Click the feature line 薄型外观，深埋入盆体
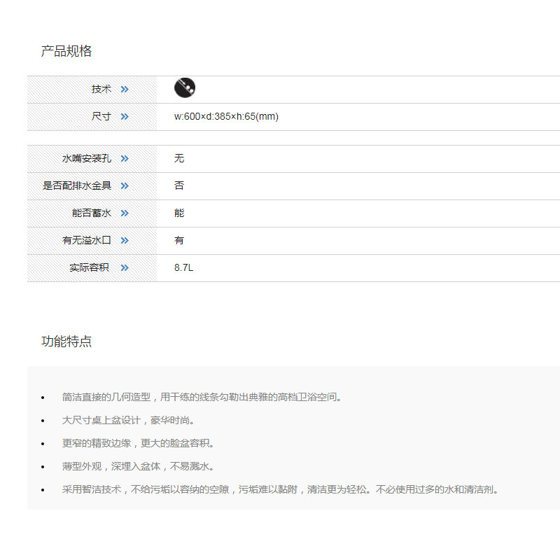This screenshot has height=560, width=560. point(138,466)
